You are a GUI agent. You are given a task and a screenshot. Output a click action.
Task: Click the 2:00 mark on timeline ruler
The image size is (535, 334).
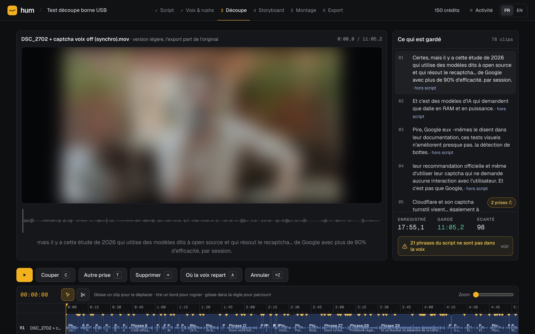point(250,307)
